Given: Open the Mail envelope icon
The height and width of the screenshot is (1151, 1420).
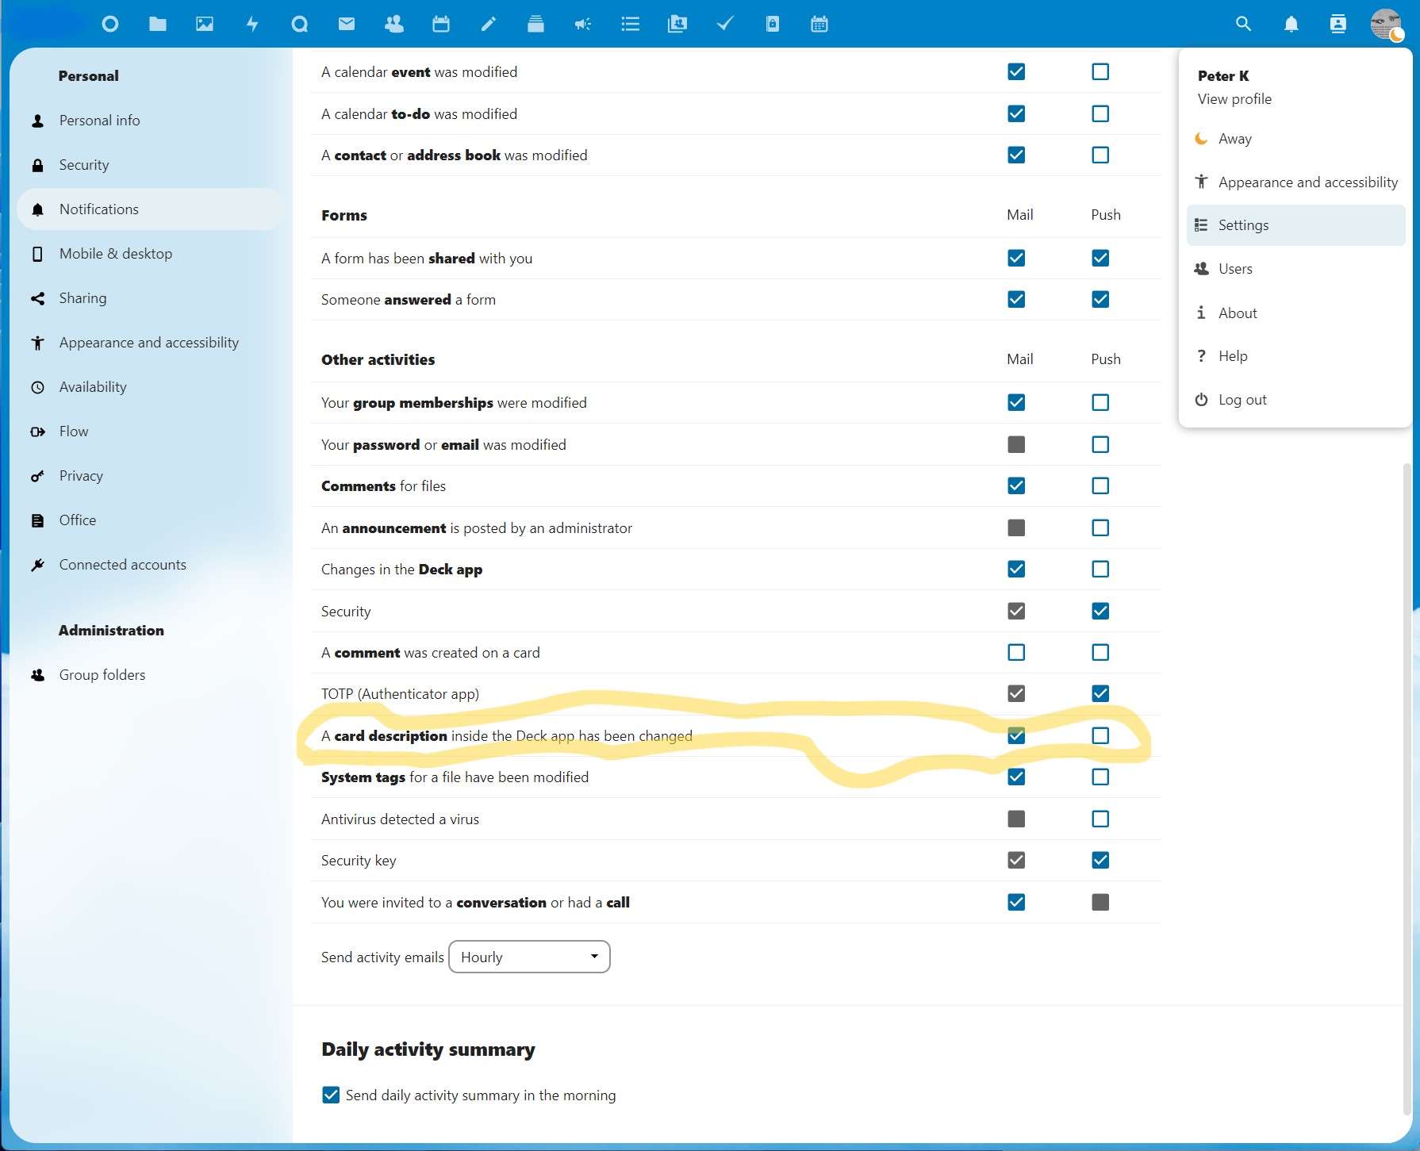Looking at the screenshot, I should pyautogui.click(x=347, y=24).
